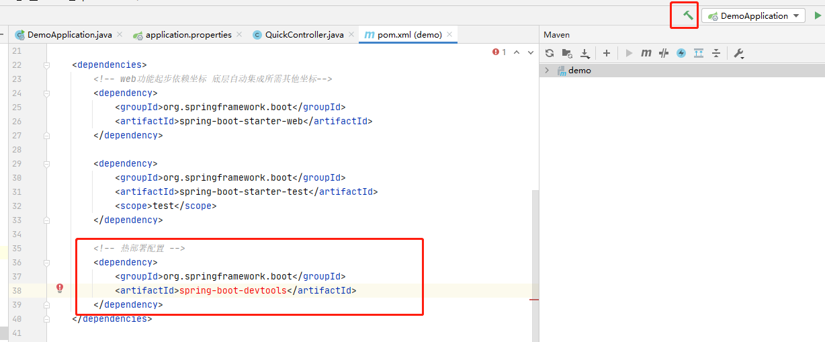Expand the demo Maven project node
The height and width of the screenshot is (342, 825).
547,70
